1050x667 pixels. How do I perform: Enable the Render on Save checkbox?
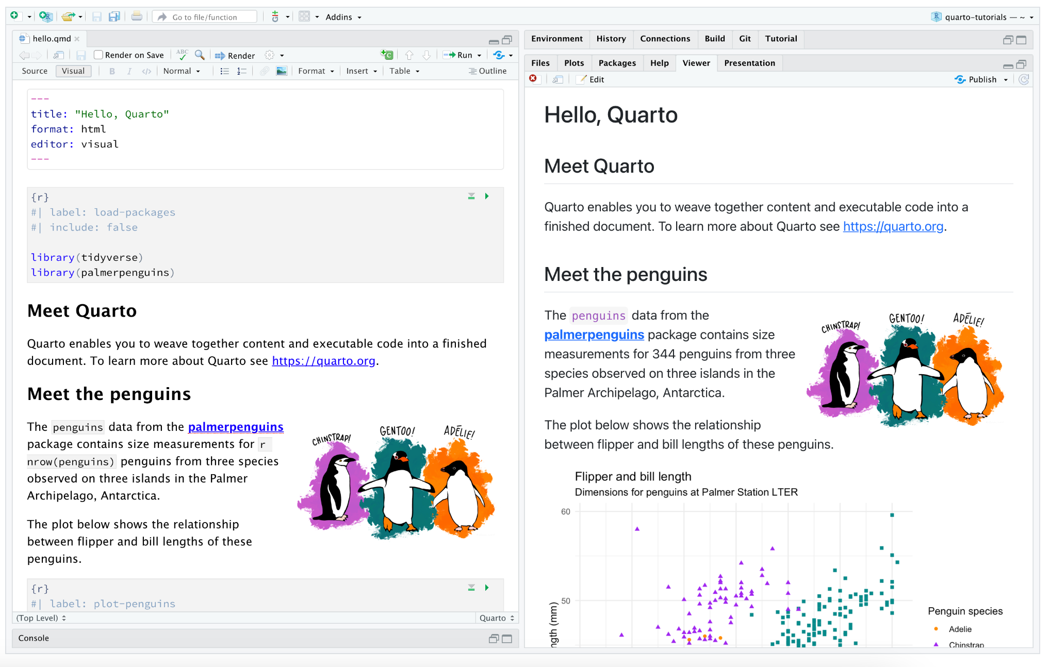tap(99, 55)
